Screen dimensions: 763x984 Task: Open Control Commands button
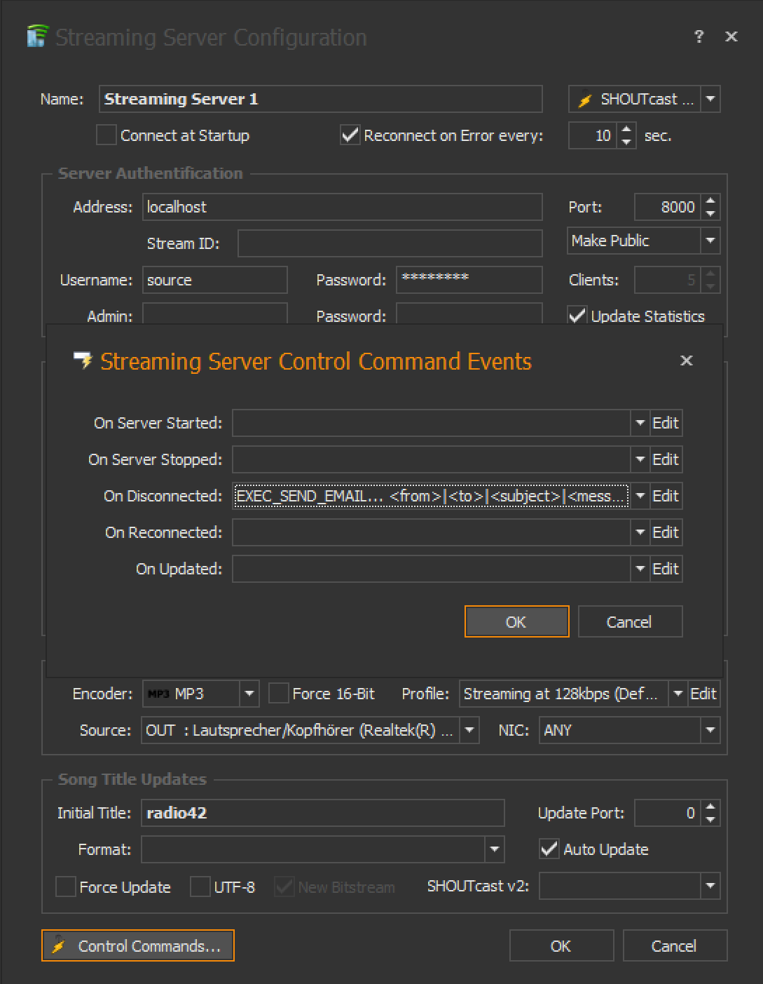[138, 946]
